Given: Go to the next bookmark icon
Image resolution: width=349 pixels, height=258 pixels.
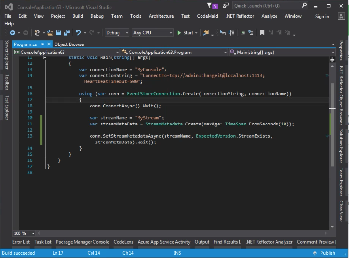Looking at the screenshot, I should point(279,33).
